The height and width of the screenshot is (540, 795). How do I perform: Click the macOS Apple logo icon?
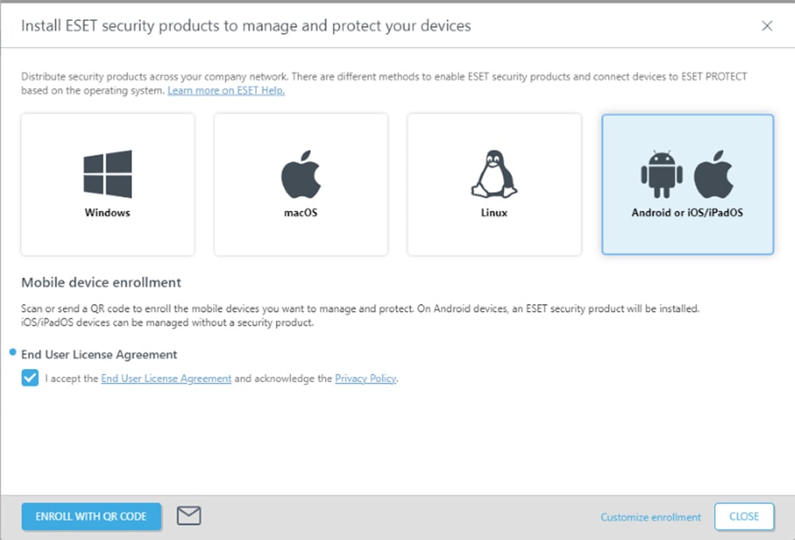click(301, 175)
